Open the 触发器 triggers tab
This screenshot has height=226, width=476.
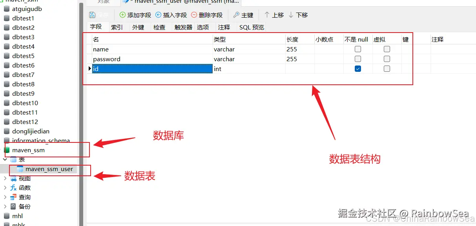point(182,27)
